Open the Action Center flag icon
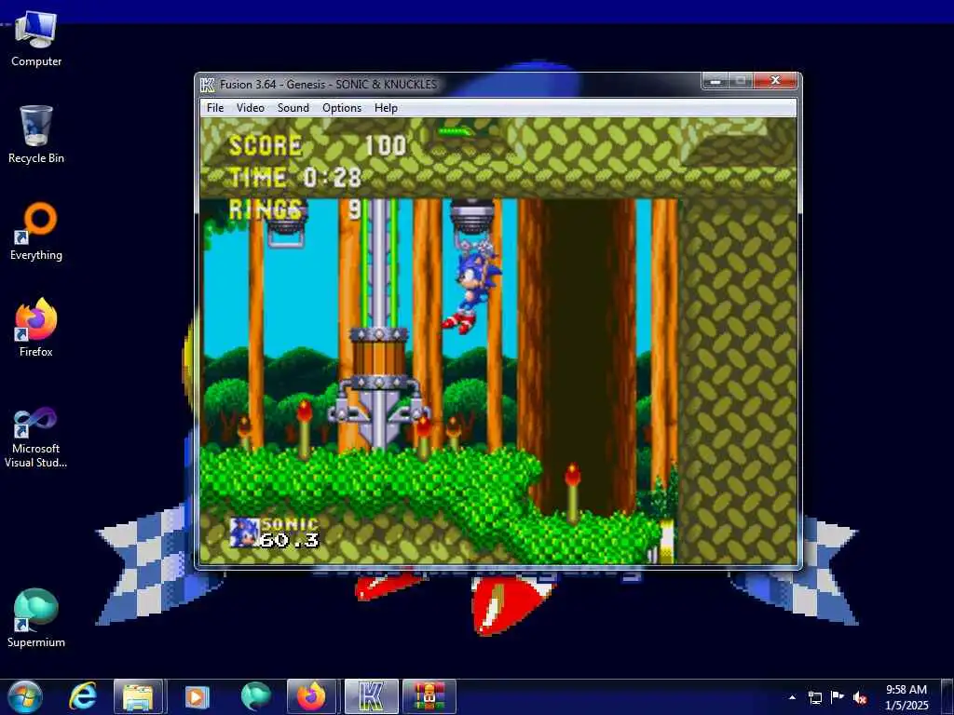 pyautogui.click(x=838, y=697)
